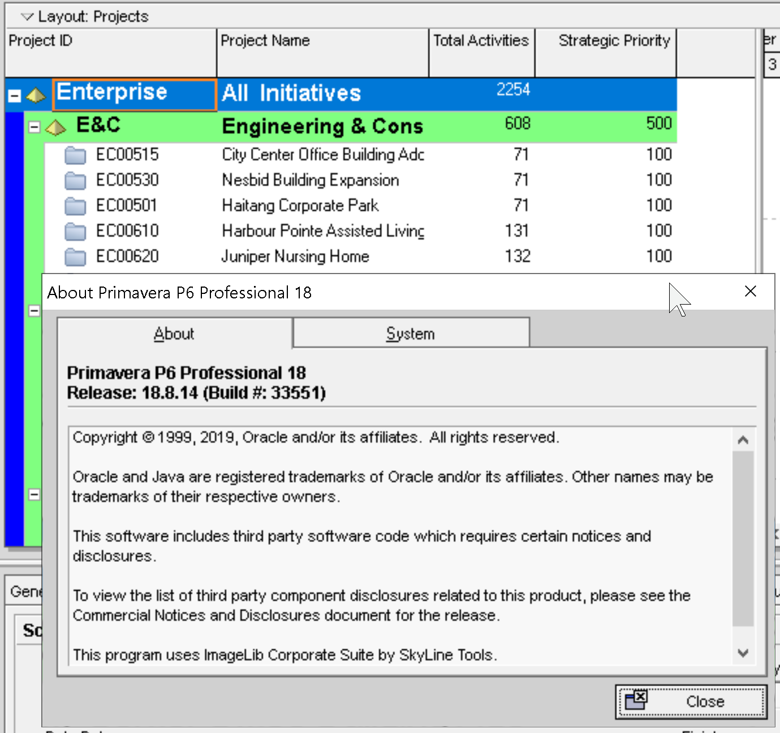Select project ID EC00530

click(127, 180)
